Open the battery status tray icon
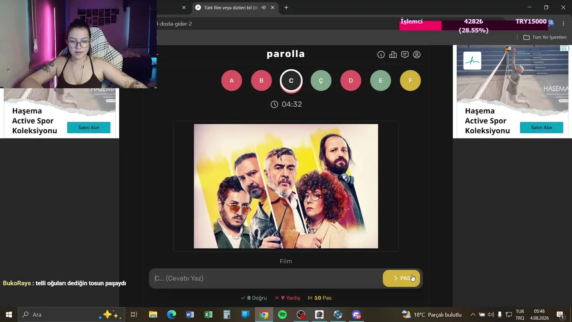This screenshot has width=572, height=322. pyautogui.click(x=482, y=314)
